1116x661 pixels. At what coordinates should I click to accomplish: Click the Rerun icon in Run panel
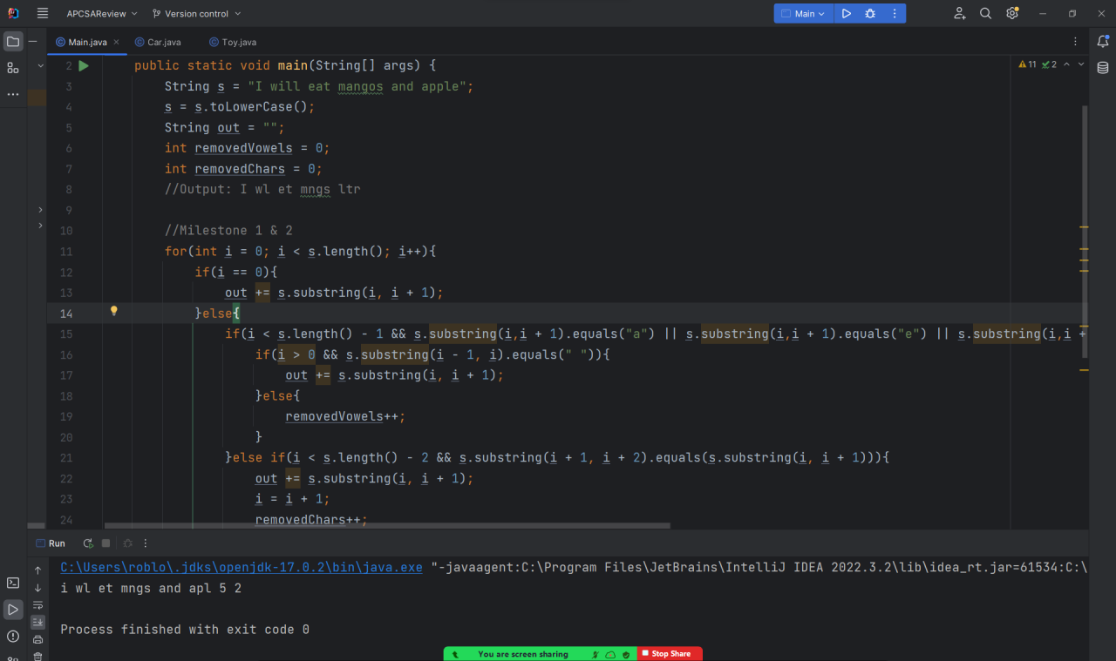88,543
